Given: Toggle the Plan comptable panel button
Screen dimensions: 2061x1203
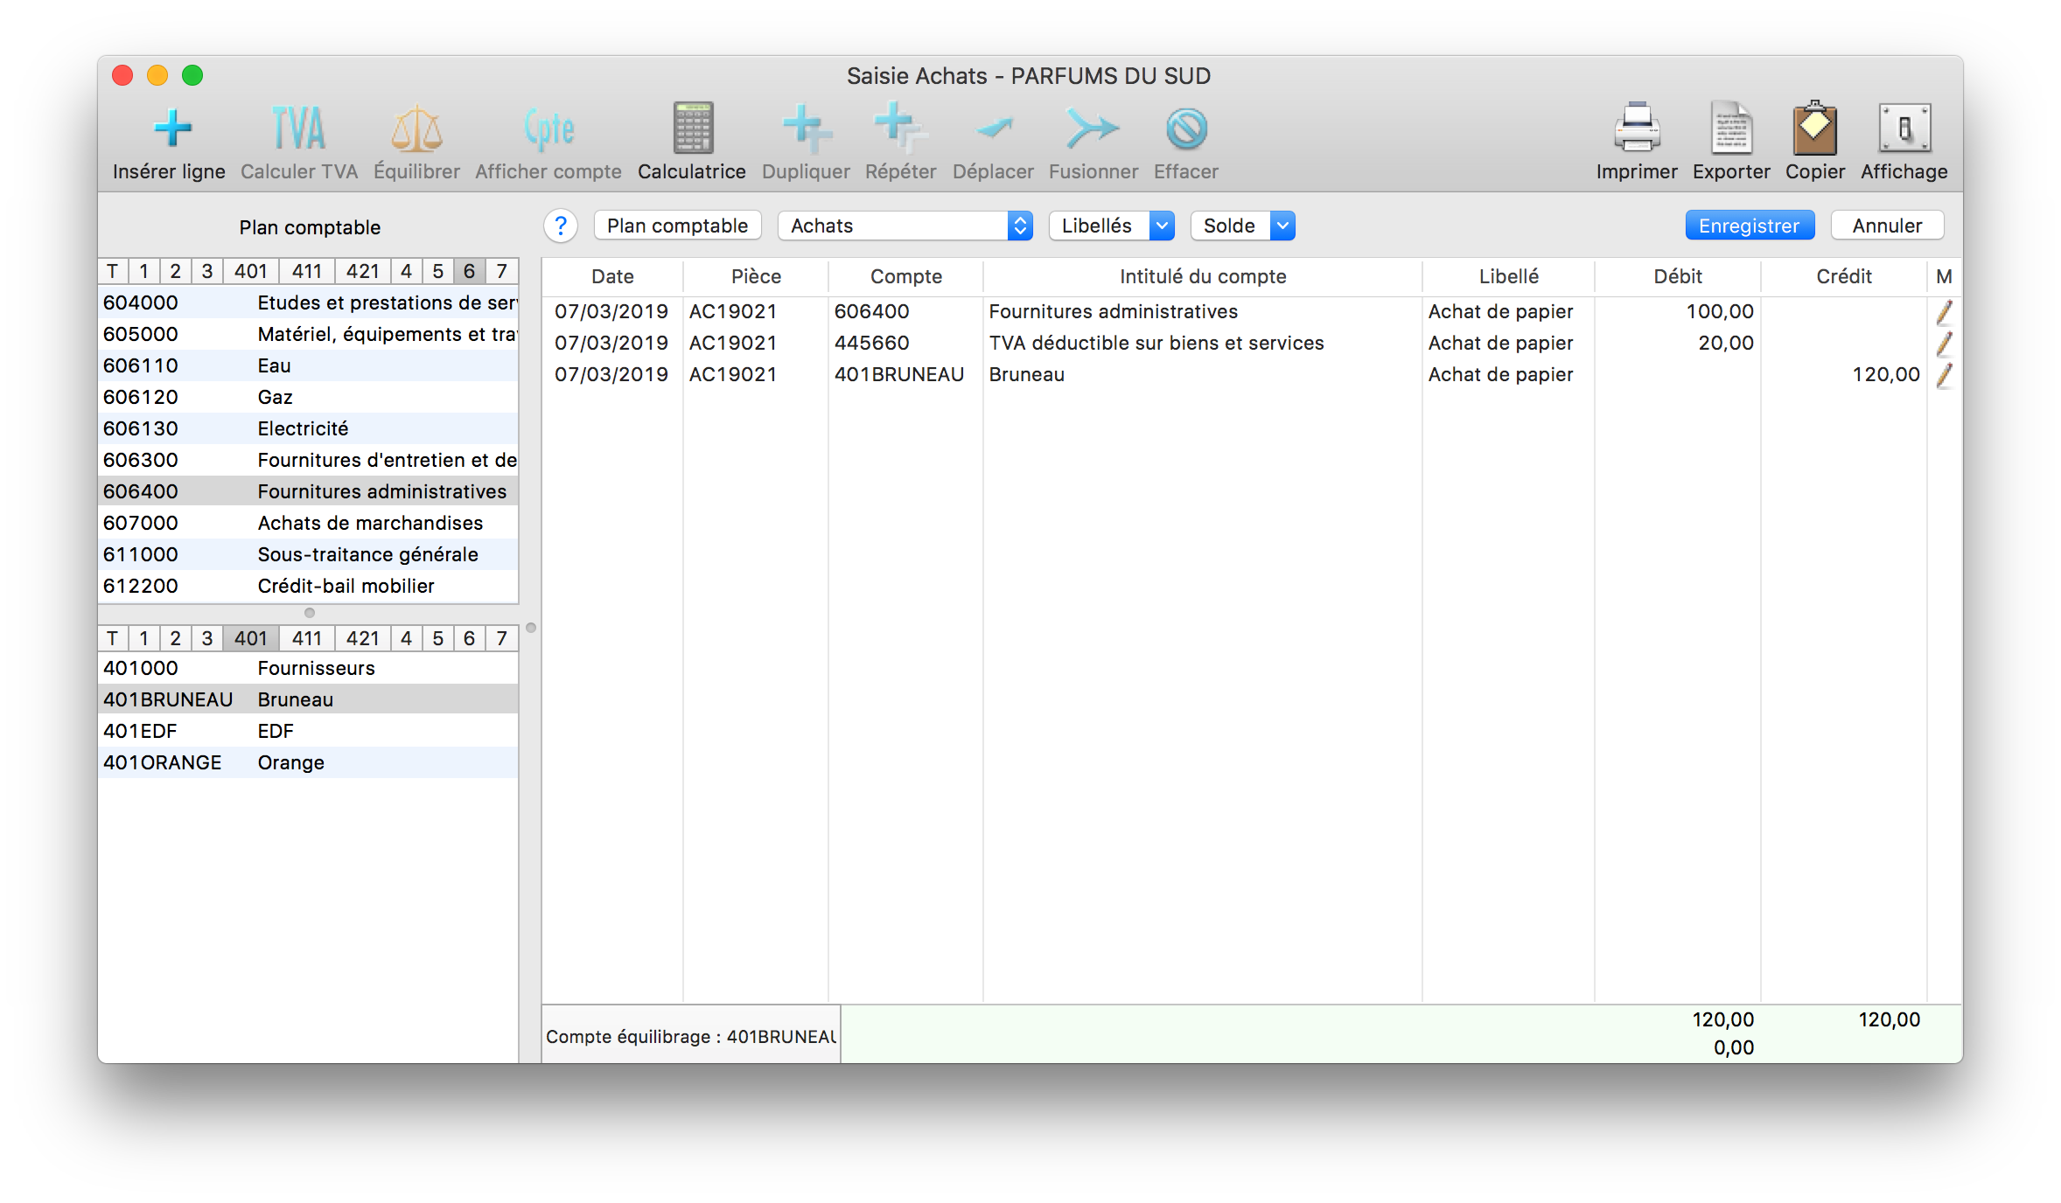Looking at the screenshot, I should [x=677, y=226].
